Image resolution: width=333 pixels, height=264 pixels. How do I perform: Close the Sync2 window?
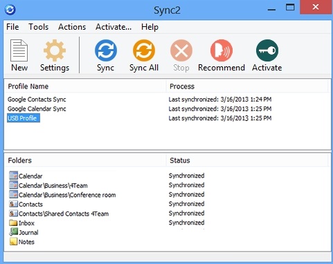coord(316,7)
